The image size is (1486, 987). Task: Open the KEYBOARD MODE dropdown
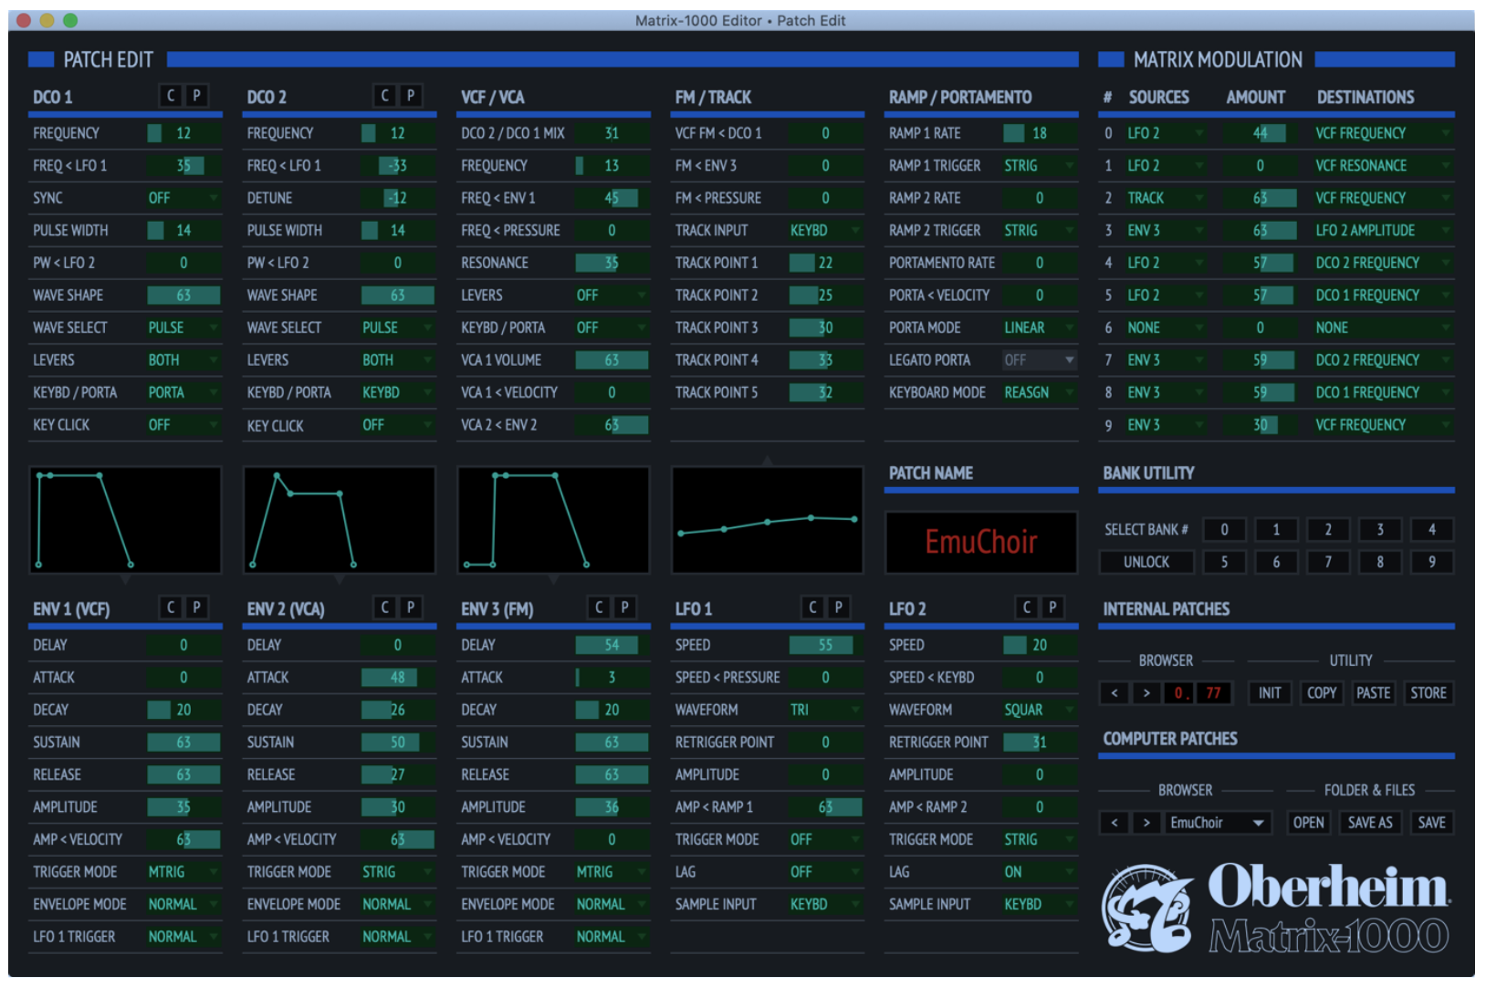[1040, 392]
